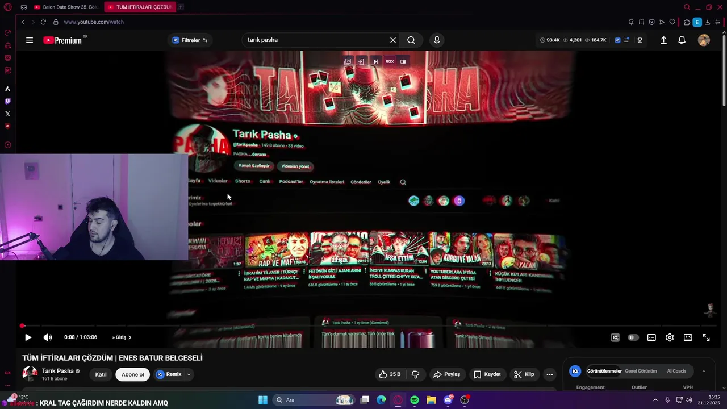The image size is (727, 409).
Task: Open GX Control speedometer icon in sidebar
Action: 7,33
